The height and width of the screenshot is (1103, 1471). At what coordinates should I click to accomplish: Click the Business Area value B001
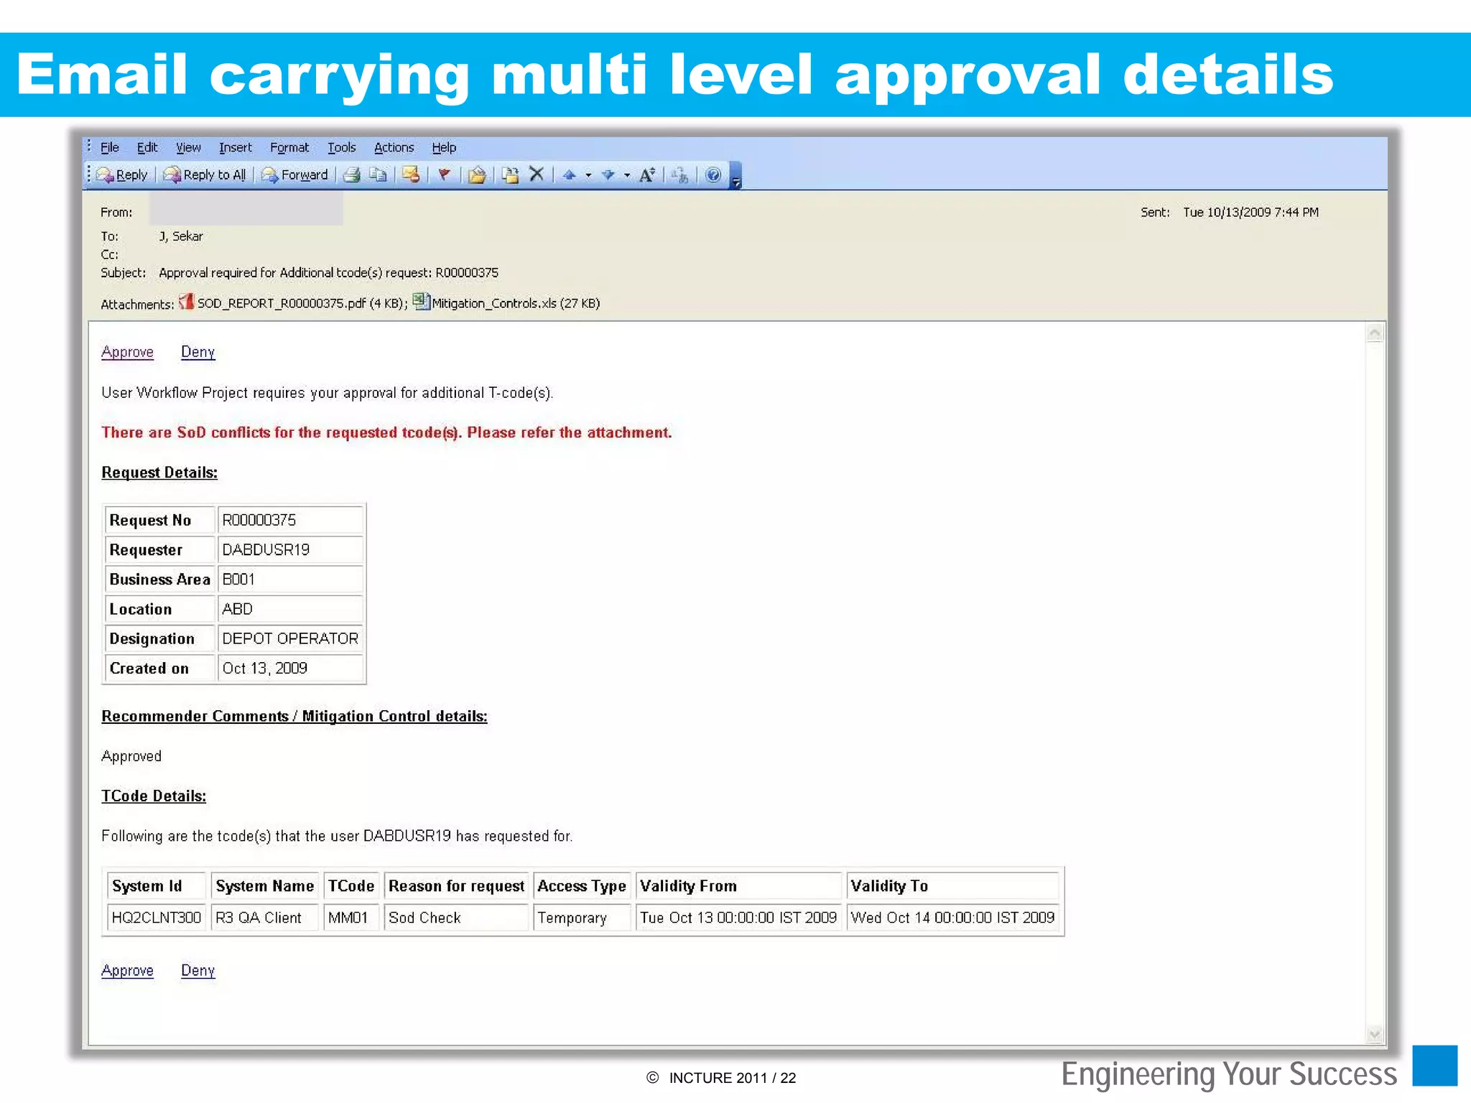[290, 579]
